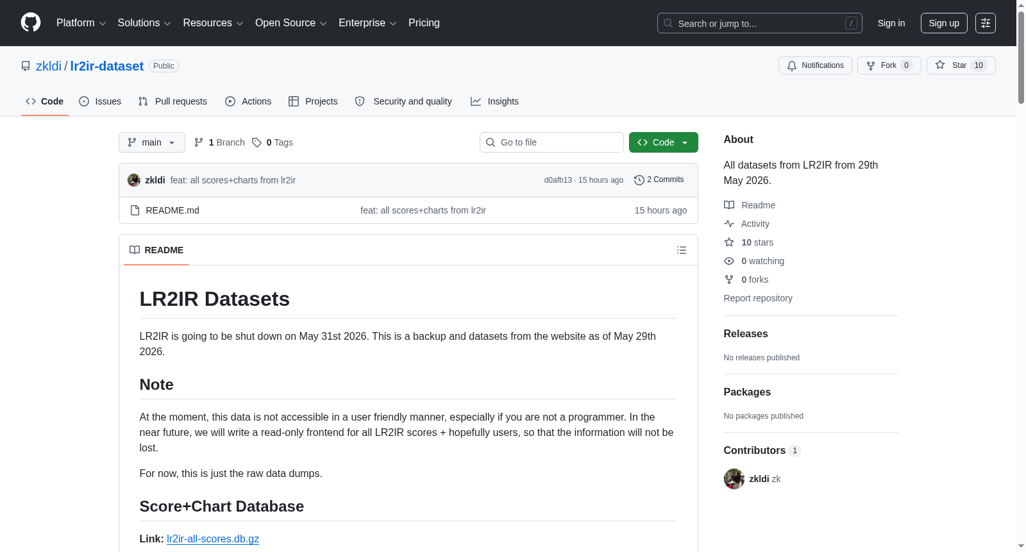Open zkldi contributor avatar
The width and height of the screenshot is (1026, 552).
[x=734, y=479]
